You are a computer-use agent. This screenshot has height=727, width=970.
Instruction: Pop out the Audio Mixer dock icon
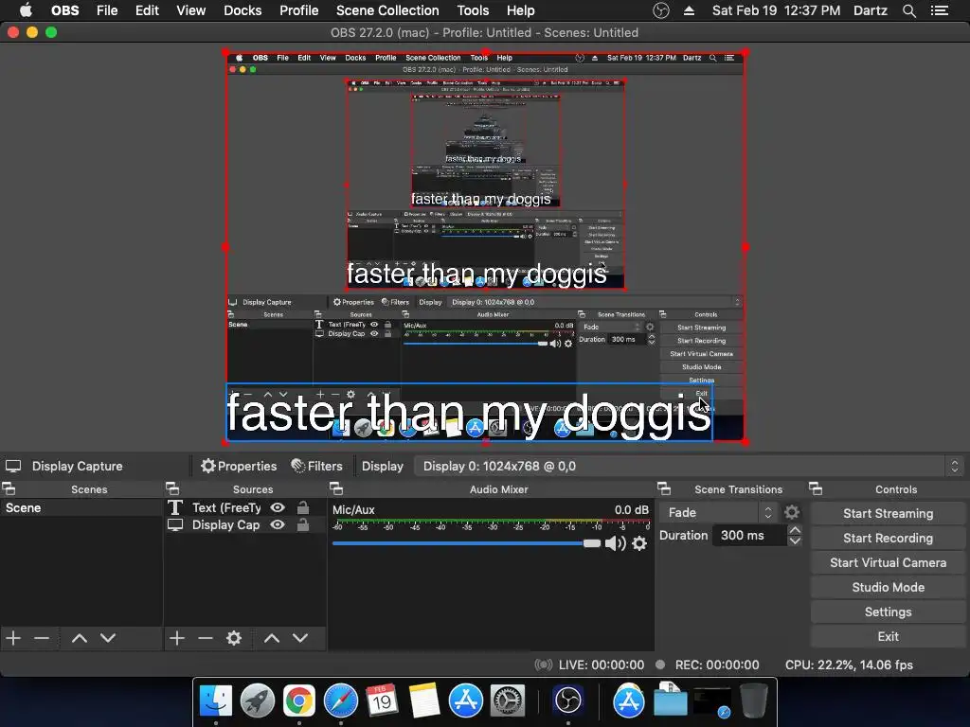point(336,489)
